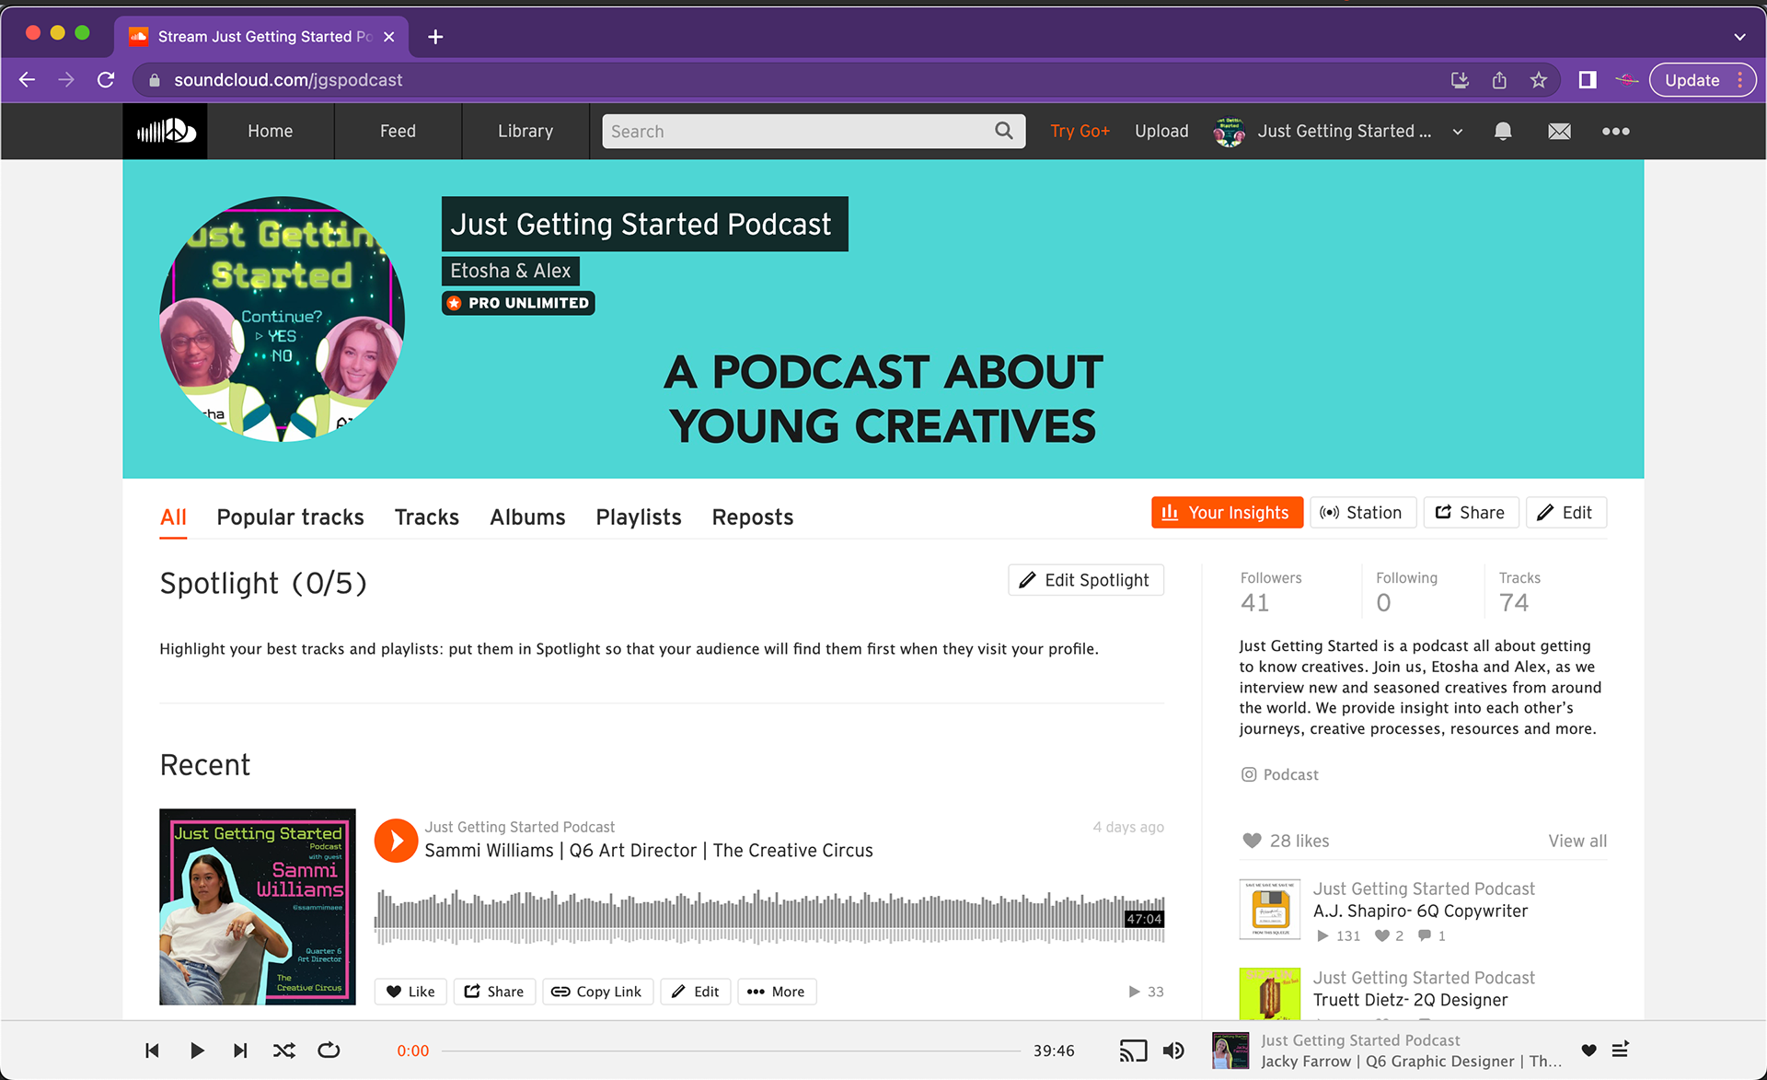Click the Tracks count 74
Image resolution: width=1767 pixels, height=1080 pixels.
click(1514, 603)
